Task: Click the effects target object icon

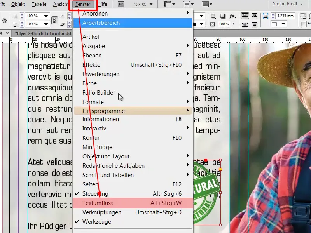Action: [x=213, y=16]
